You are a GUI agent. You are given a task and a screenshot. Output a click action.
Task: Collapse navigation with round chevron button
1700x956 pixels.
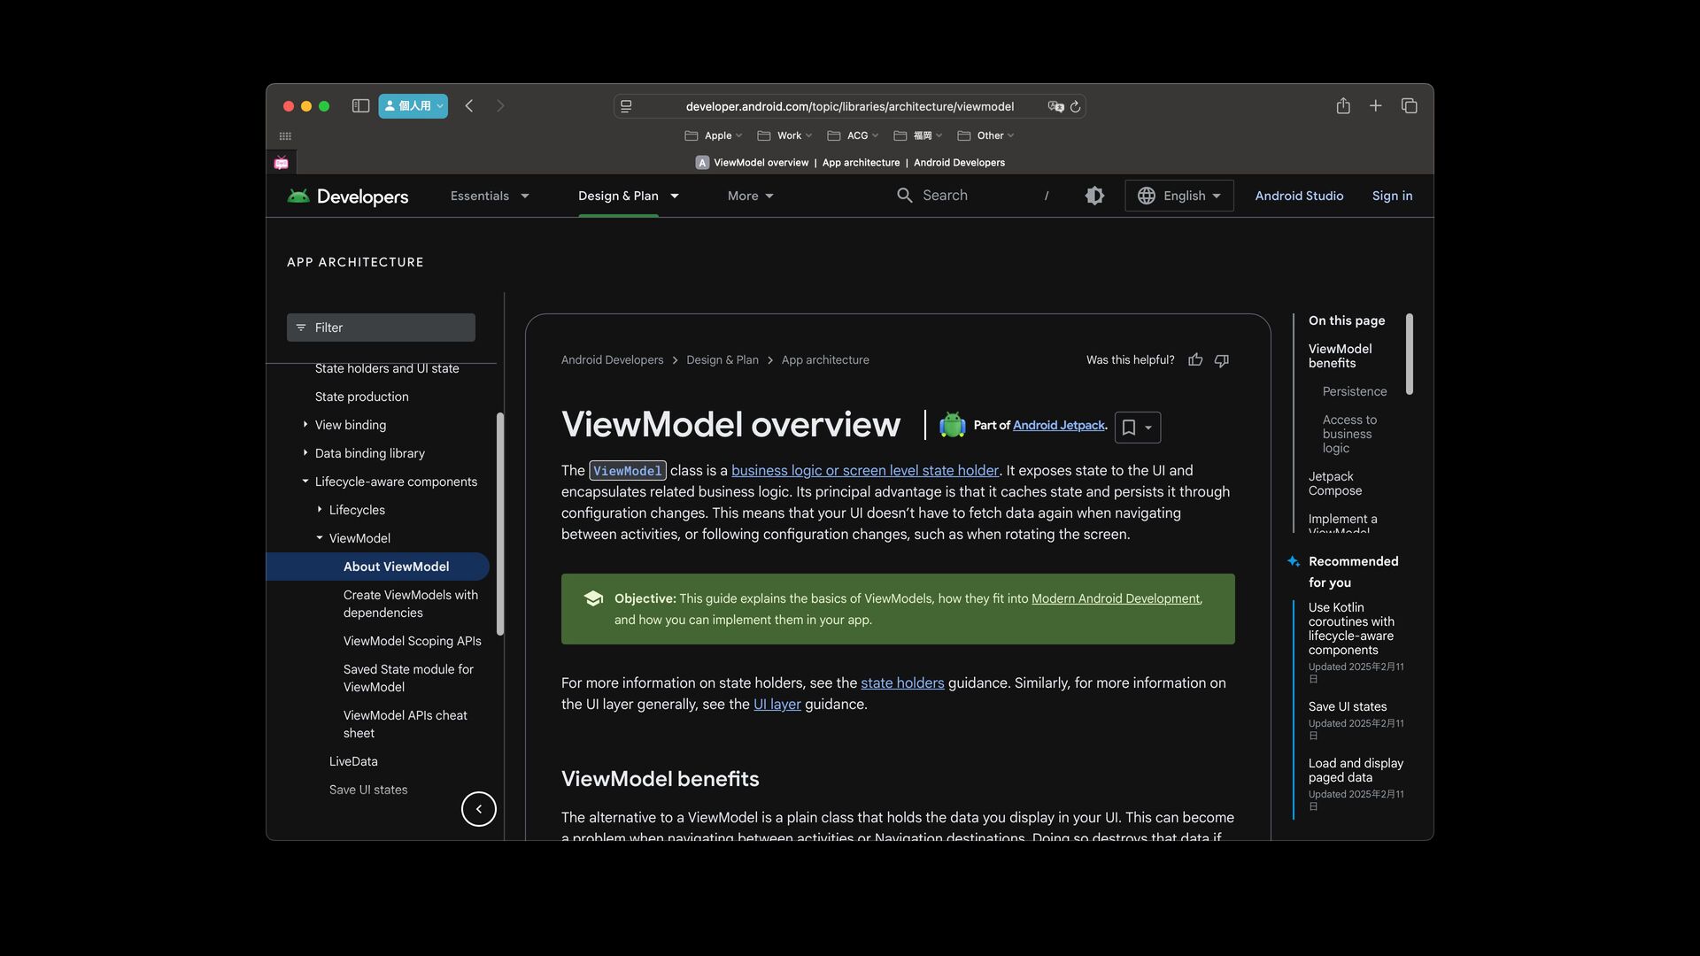point(479,809)
